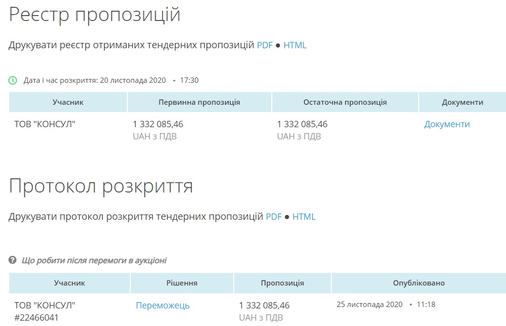
Task: Click the "Протокол розкриття" heading
Action: pyautogui.click(x=101, y=187)
